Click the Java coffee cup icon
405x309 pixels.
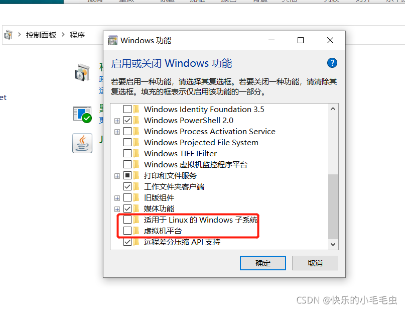(82, 143)
